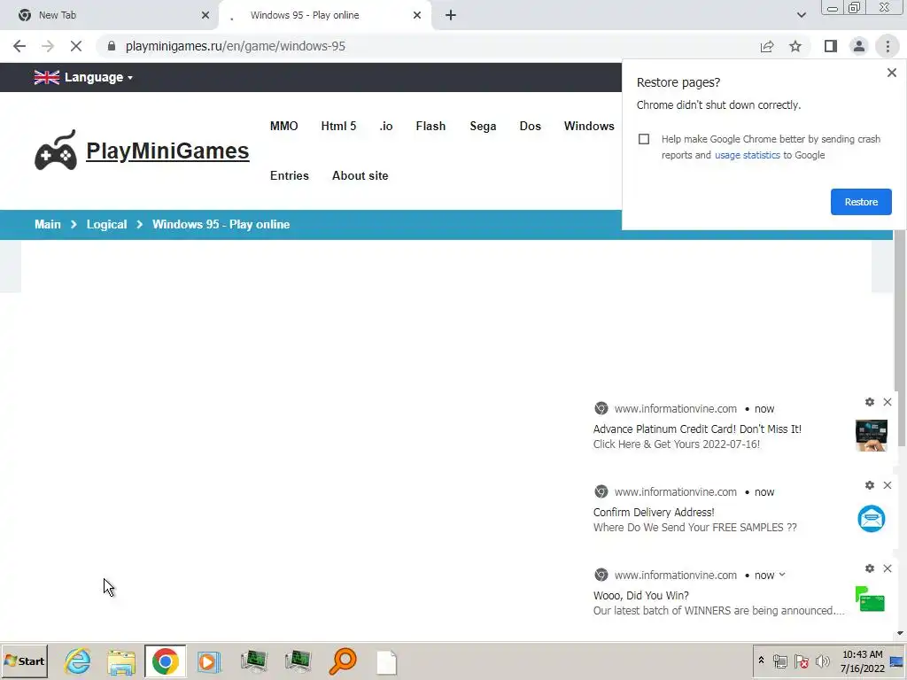Click the orange magnifier taskbar icon
Screen dimensions: 907x680
[x=343, y=661]
